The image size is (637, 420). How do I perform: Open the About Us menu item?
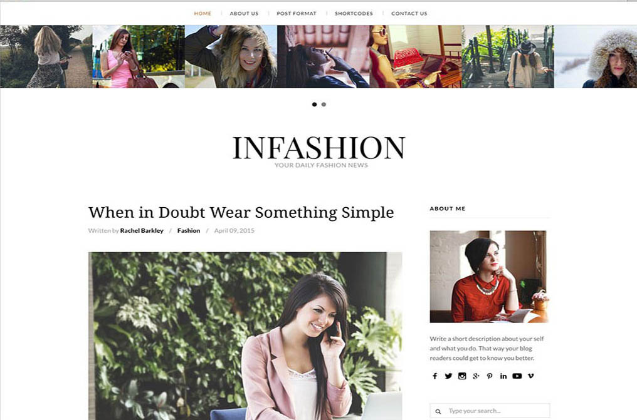pos(244,13)
